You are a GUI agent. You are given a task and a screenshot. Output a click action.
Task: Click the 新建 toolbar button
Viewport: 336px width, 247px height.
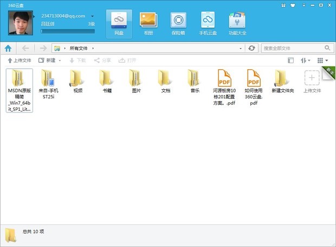[47, 61]
